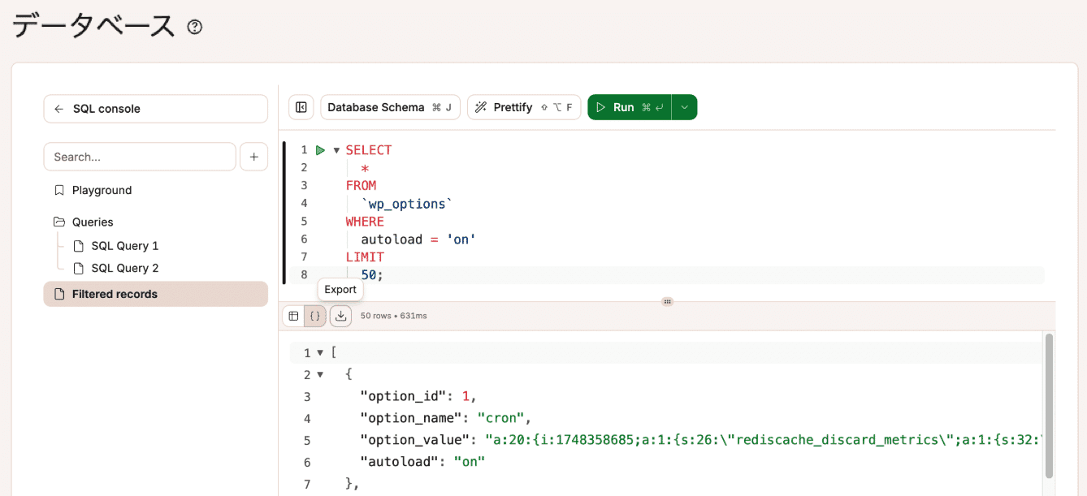Open the Run button dropdown arrow
Screen dimensions: 1087x496
coord(684,107)
